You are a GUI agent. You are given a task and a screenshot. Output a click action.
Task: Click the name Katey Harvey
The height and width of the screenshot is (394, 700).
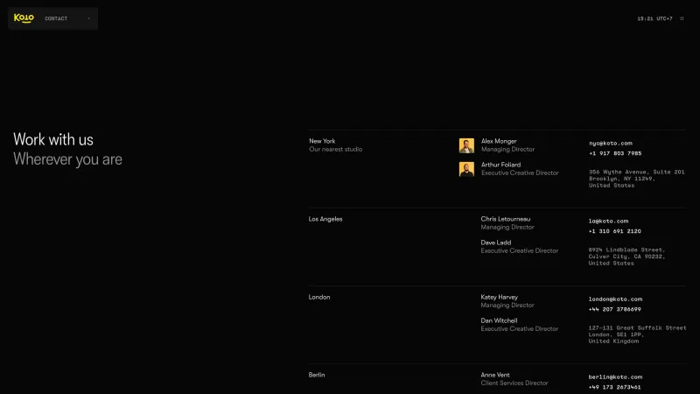499,297
